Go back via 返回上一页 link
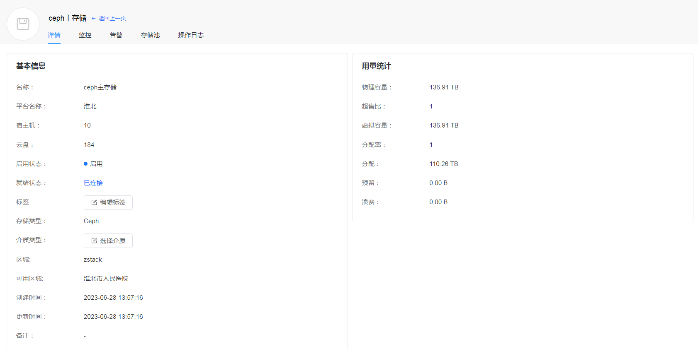The height and width of the screenshot is (349, 698). click(112, 18)
